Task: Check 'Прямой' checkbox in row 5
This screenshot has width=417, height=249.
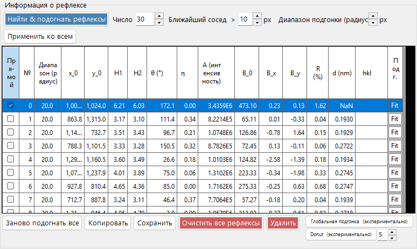Action: [10, 173]
